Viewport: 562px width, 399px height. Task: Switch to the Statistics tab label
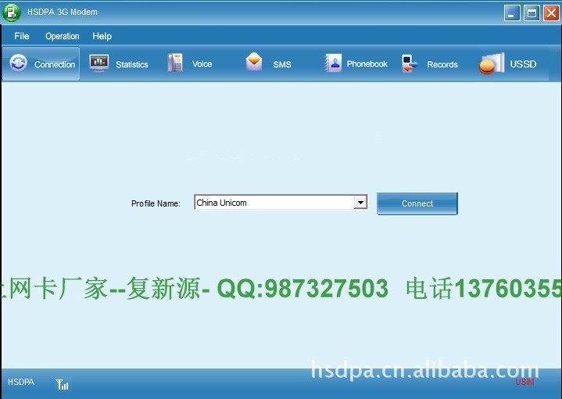point(132,65)
